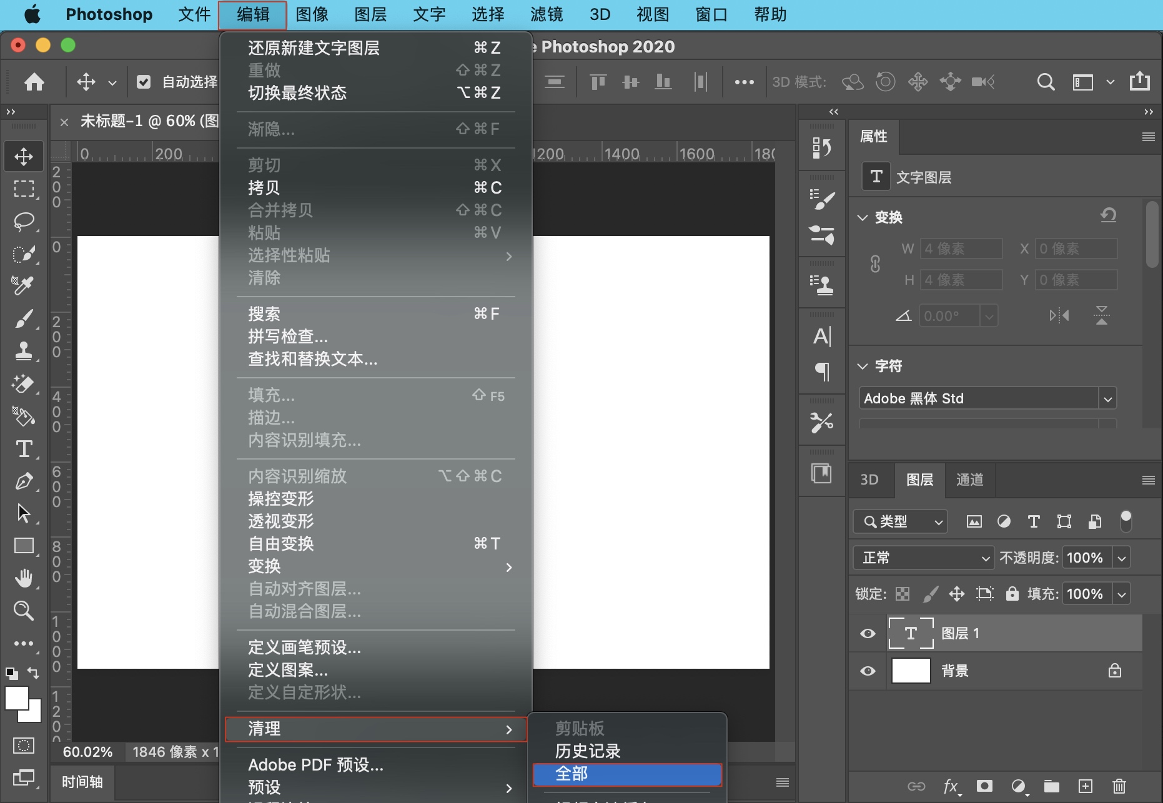This screenshot has height=803, width=1163.
Task: Select the Lasso tool
Action: pos(24,221)
